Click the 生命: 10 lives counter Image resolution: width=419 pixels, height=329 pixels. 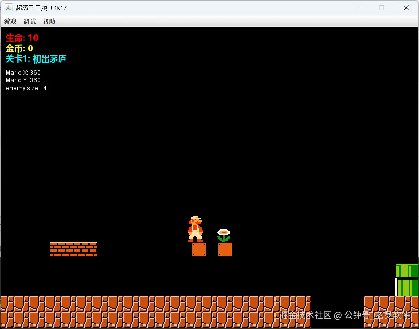[x=22, y=38]
